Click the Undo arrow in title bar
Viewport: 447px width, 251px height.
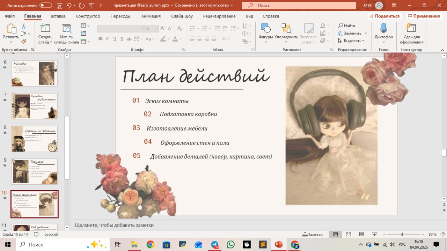69,5
